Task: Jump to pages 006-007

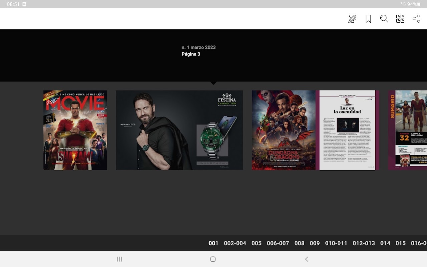Action: click(x=278, y=243)
